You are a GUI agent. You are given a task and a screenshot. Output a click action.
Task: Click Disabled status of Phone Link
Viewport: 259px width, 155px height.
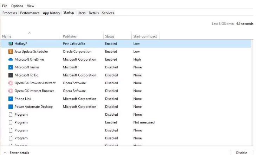[x=111, y=99]
